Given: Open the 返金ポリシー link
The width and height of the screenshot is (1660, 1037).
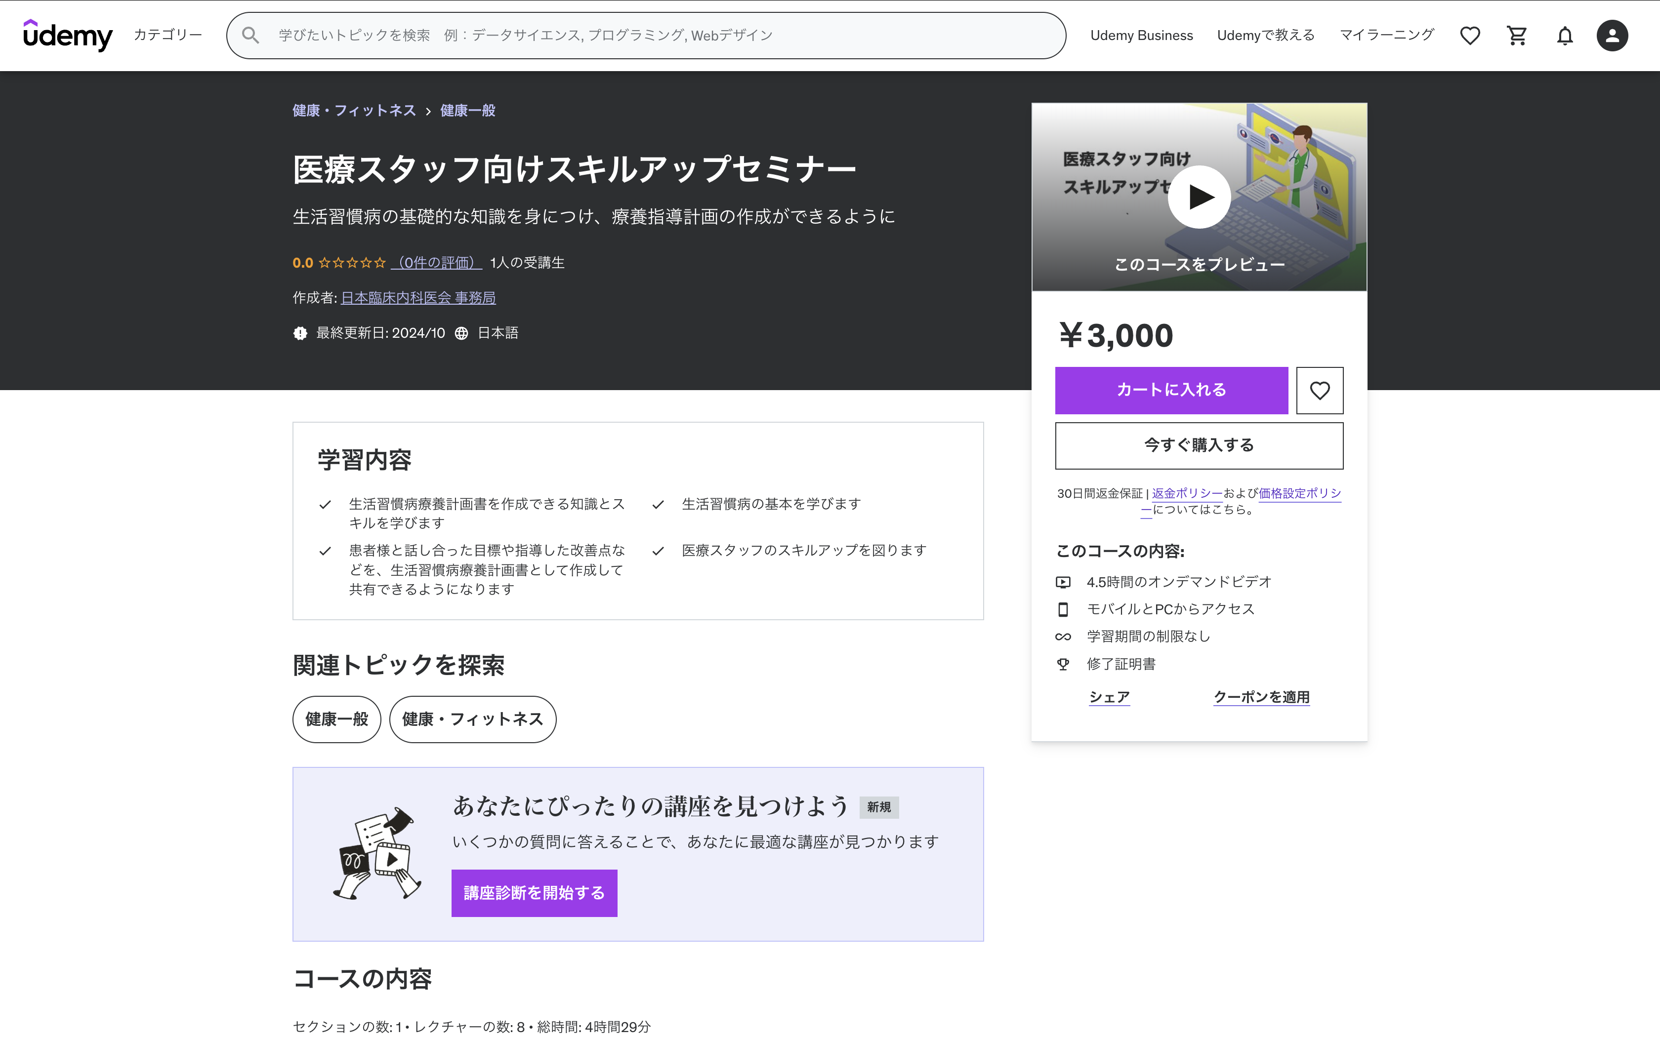Looking at the screenshot, I should 1187,493.
